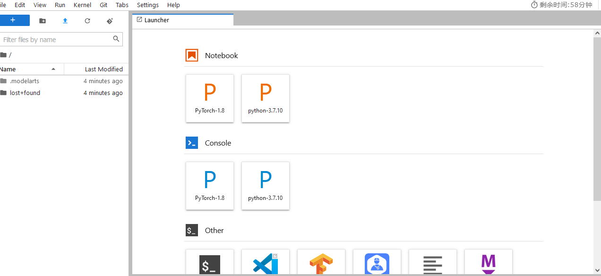Click the Notebook section heading
The height and width of the screenshot is (276, 601).
coord(222,55)
